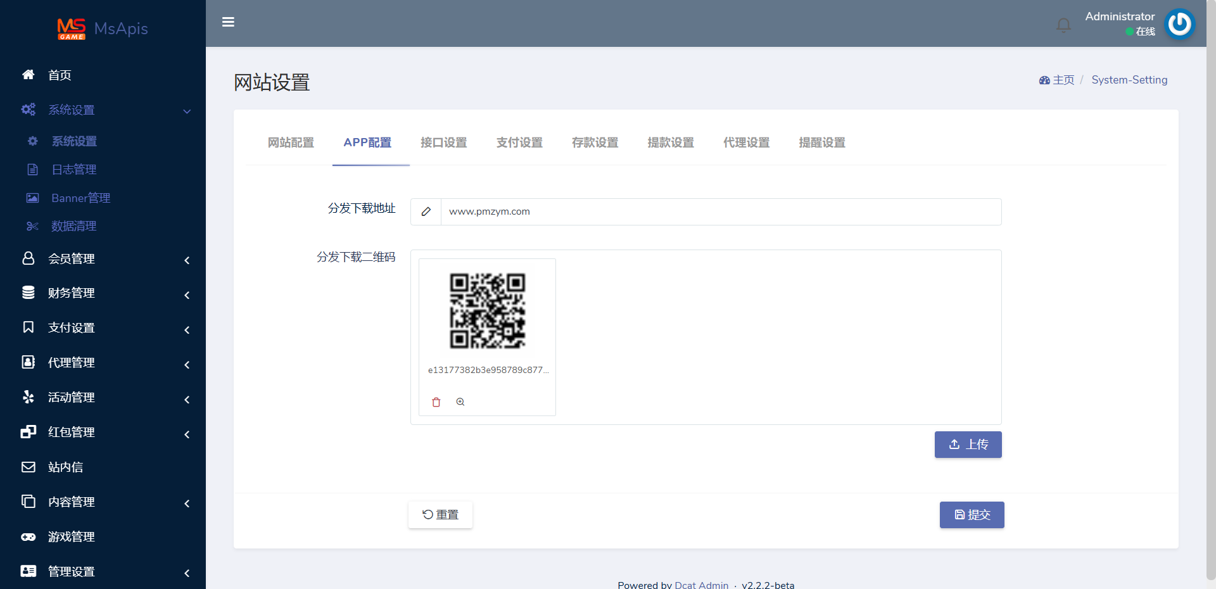Switch to the 网站配置 tab
Screen dimensions: 1216x589
coord(291,143)
